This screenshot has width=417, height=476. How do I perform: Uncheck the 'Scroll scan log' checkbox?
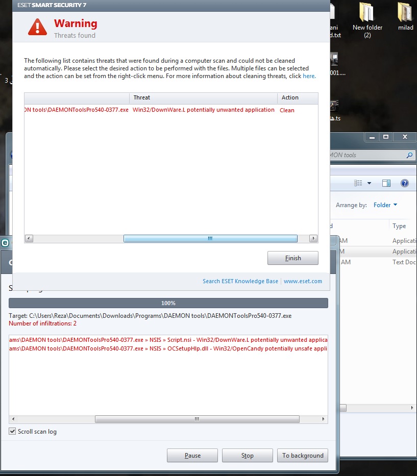coord(13,432)
